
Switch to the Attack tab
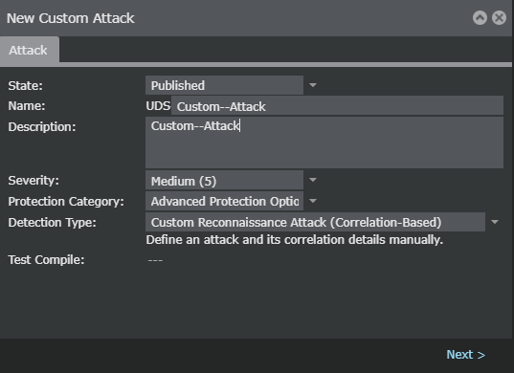coord(29,50)
